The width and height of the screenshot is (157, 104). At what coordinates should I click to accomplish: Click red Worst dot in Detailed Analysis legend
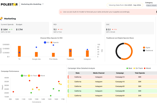pyautogui.click(x=144, y=68)
